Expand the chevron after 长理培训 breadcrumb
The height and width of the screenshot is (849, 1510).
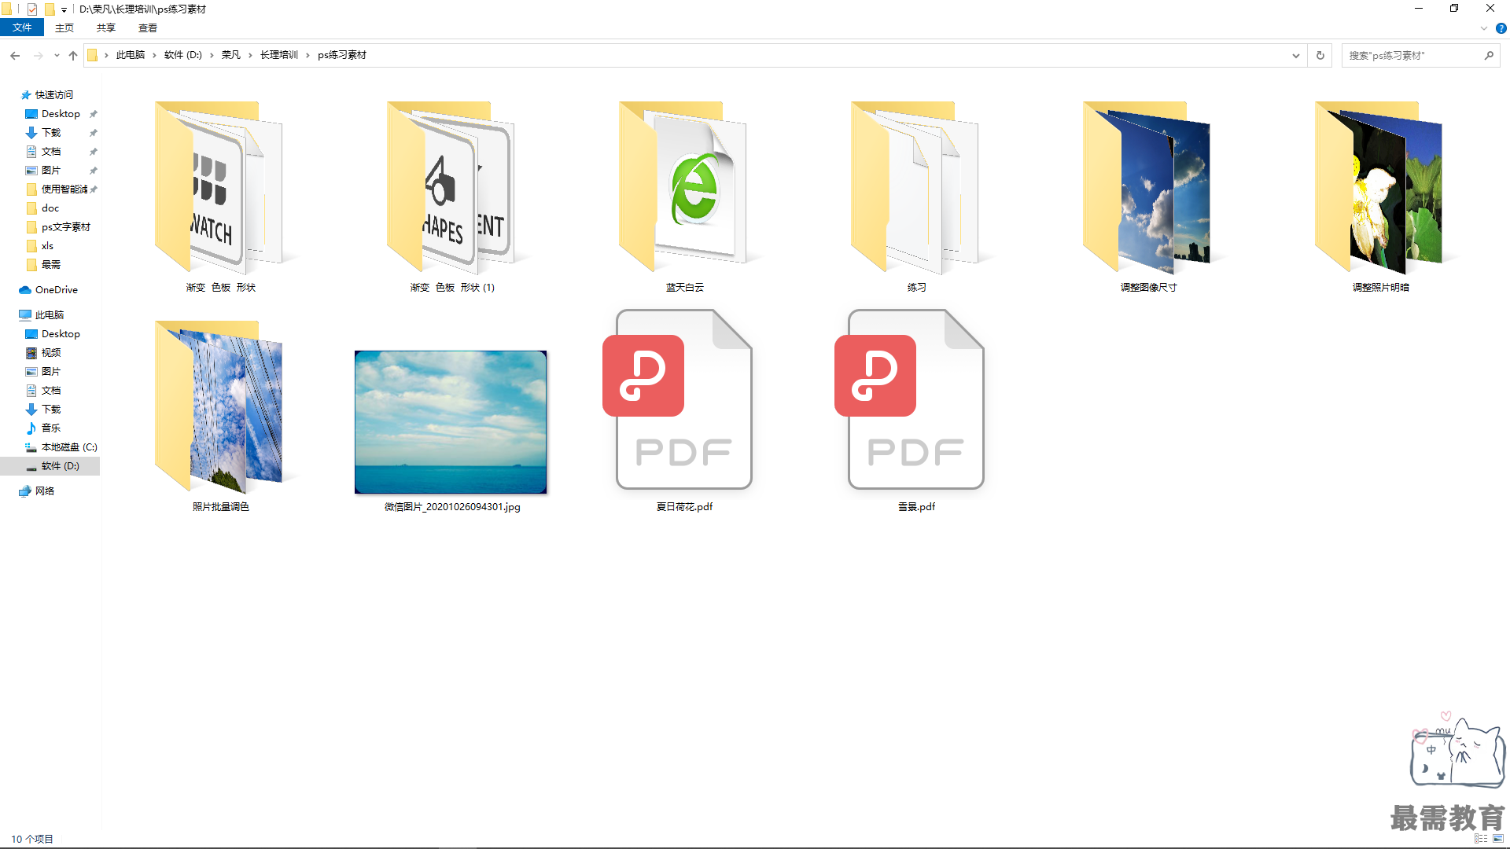(x=308, y=55)
